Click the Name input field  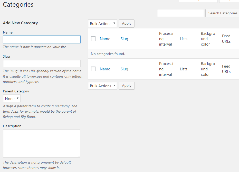(x=42, y=39)
